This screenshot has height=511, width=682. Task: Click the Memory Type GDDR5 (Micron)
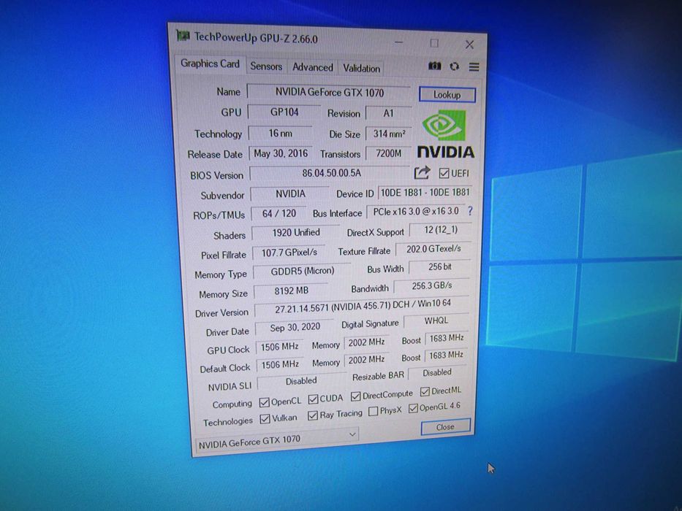pos(302,271)
